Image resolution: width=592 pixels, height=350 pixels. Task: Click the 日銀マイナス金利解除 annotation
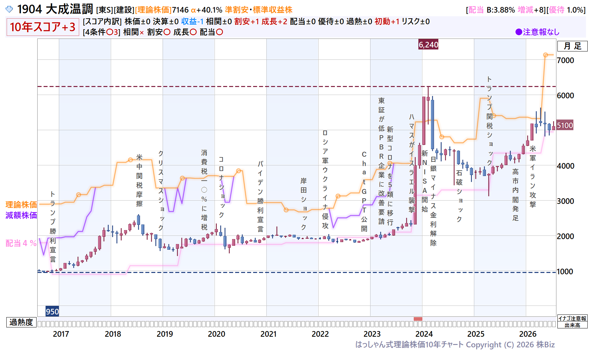click(433, 201)
